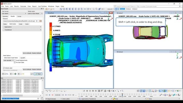Select the wireframe cube view icon
This screenshot has width=183, height=103.
coord(147,91)
